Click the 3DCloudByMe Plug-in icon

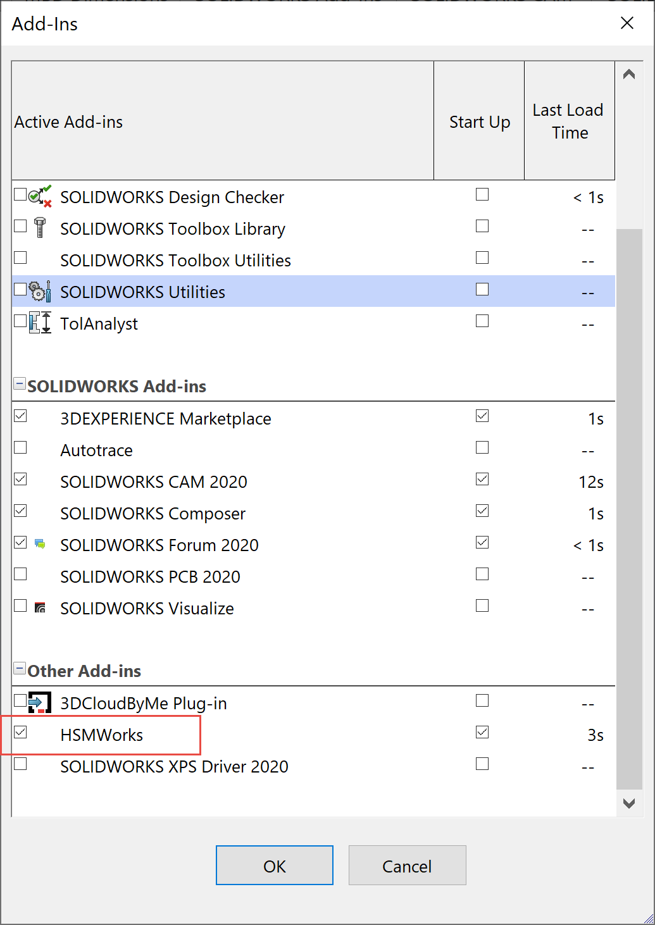pyautogui.click(x=40, y=702)
